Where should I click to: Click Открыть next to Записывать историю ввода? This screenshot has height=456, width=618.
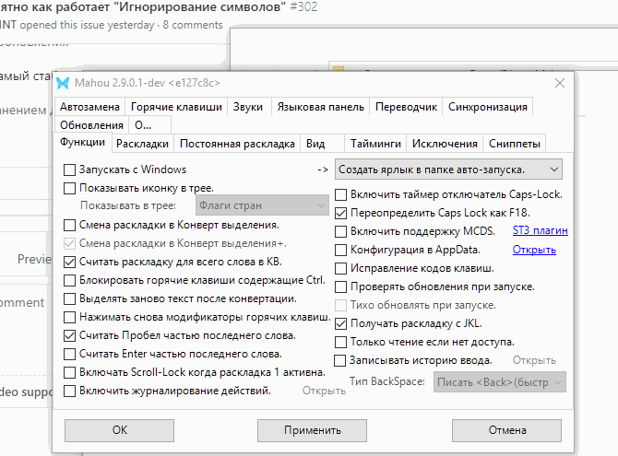point(534,360)
